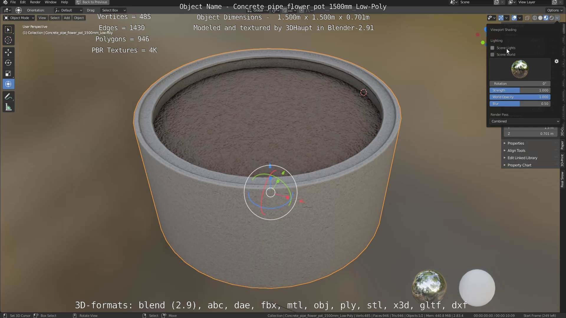Activate the Rotate tool in toolbar
The height and width of the screenshot is (318, 566).
click(8, 63)
